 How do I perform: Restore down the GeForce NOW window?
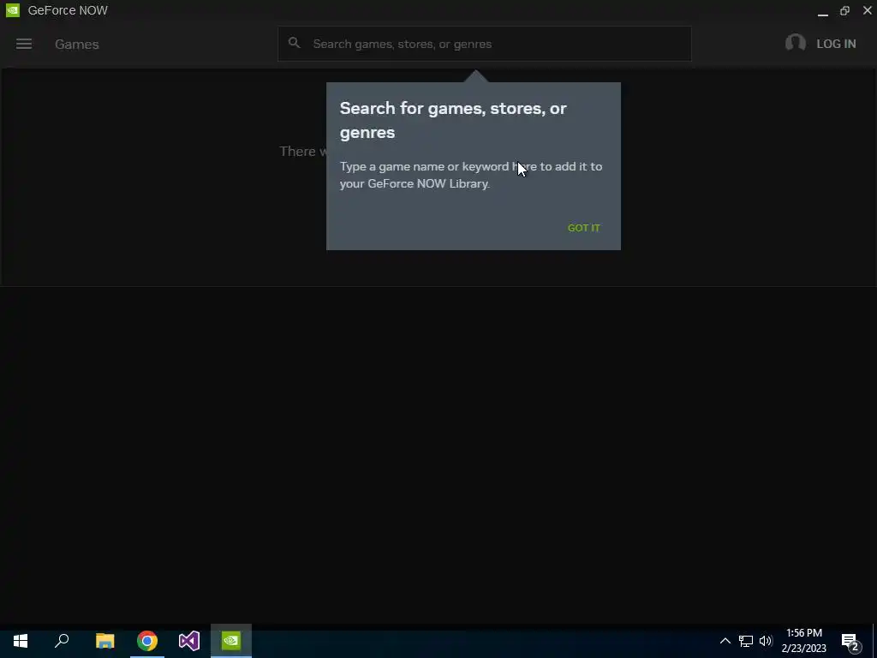844,10
